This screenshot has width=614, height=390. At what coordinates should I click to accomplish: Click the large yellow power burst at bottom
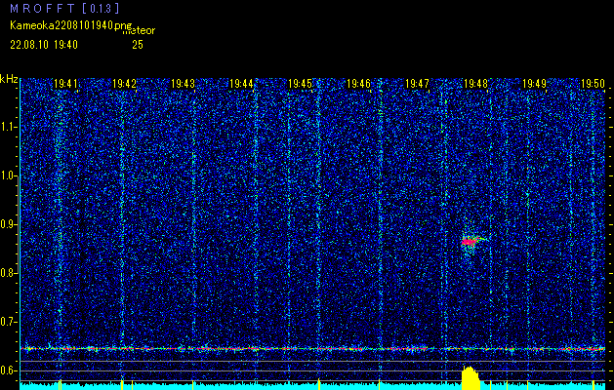tap(471, 378)
